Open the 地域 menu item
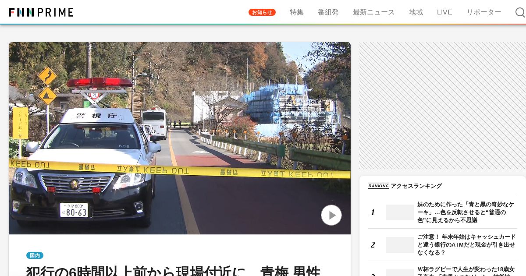Image resolution: width=526 pixels, height=276 pixels. [416, 12]
